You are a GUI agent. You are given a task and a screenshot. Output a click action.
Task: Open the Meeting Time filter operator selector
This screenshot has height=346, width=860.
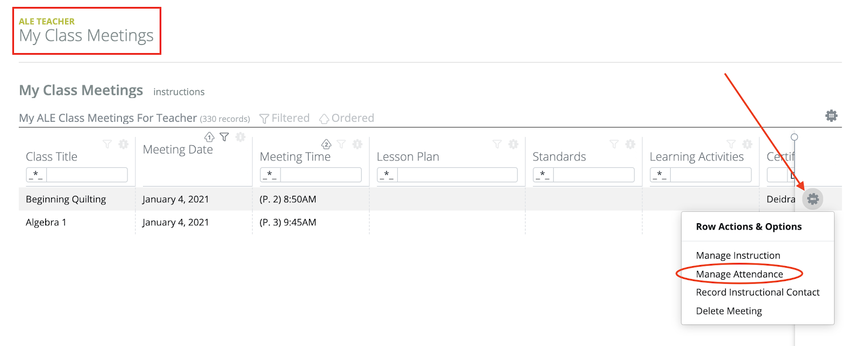(270, 175)
